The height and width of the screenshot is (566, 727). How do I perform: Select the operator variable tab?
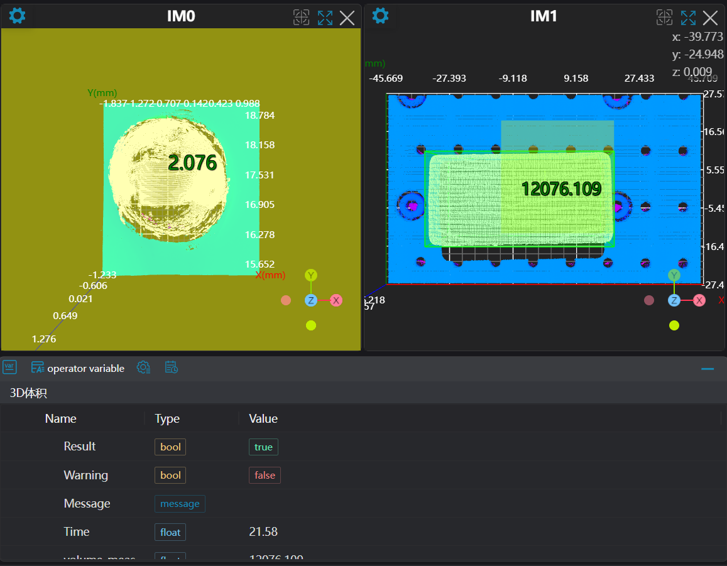(78, 368)
